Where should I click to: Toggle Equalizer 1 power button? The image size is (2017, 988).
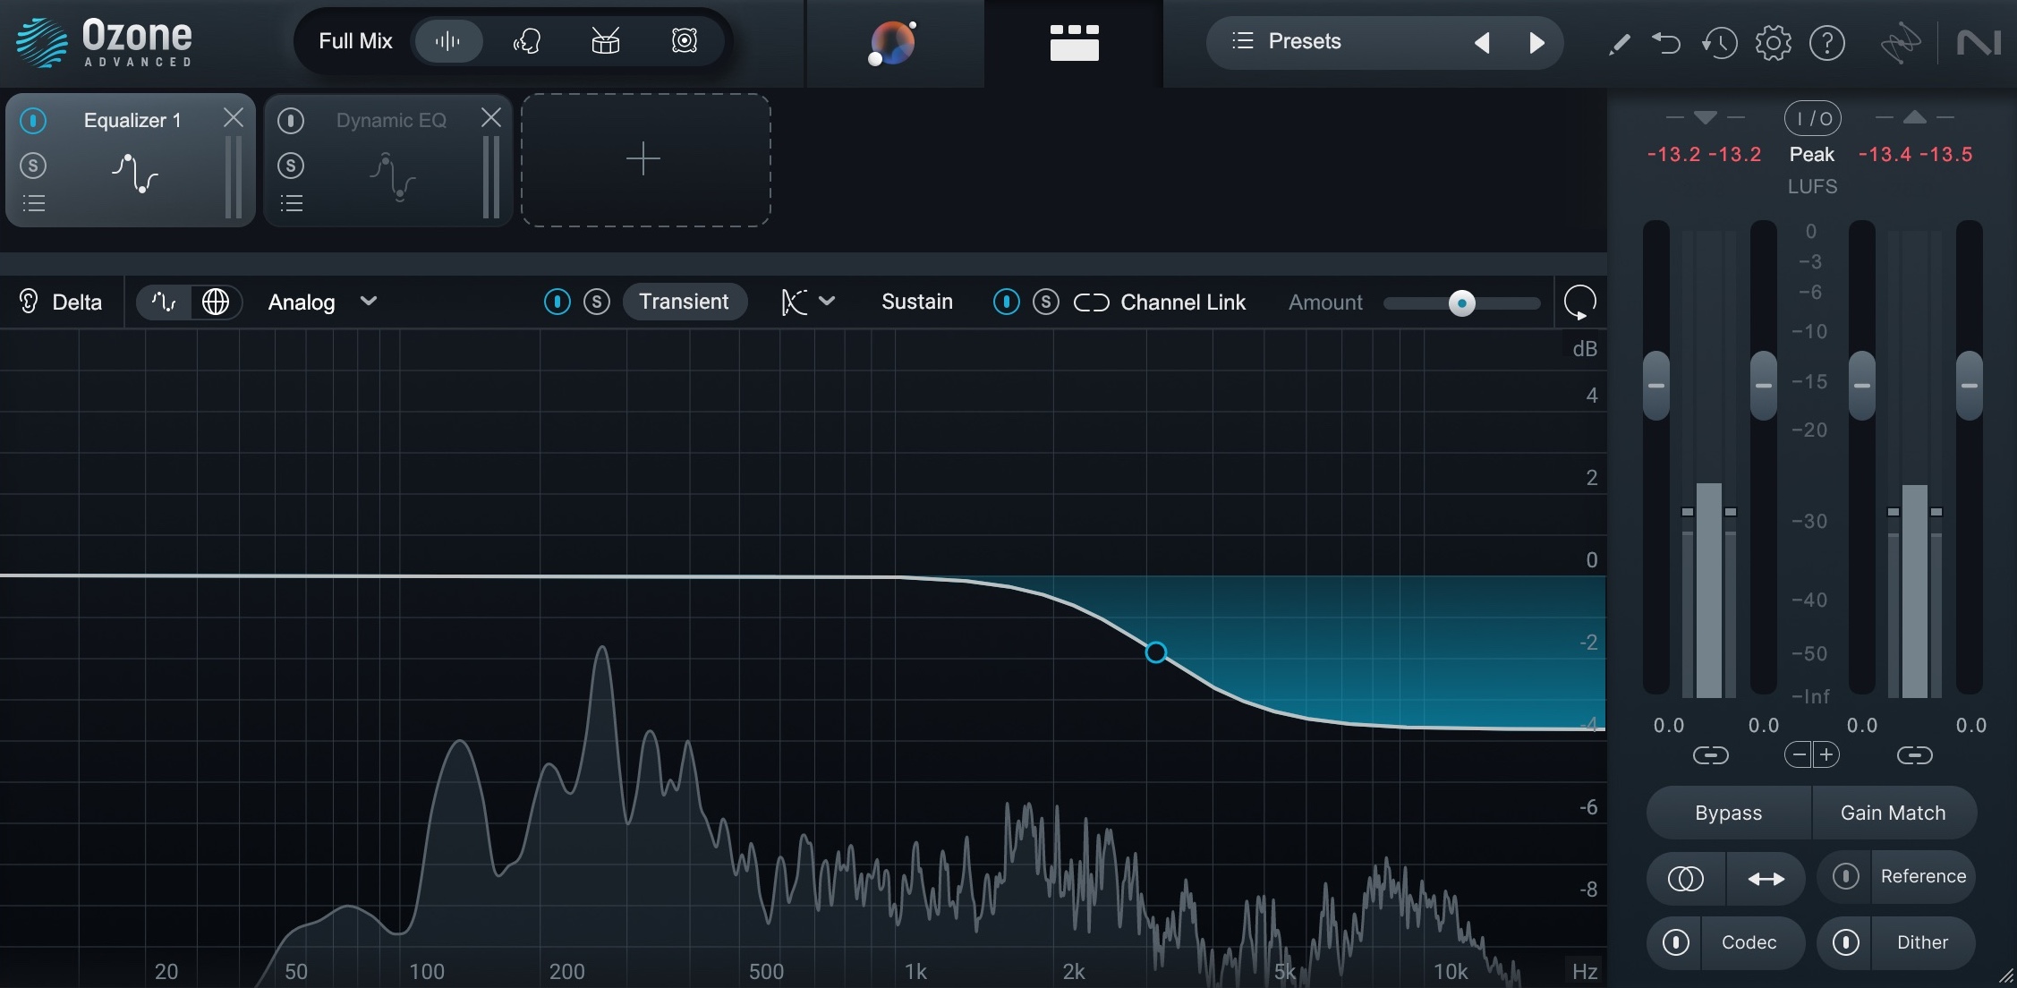point(33,120)
